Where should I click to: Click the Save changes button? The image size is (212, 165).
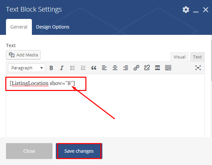pyautogui.click(x=79, y=151)
